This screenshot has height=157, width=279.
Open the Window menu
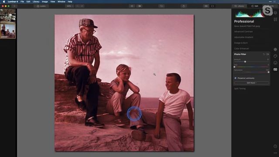(61, 2)
